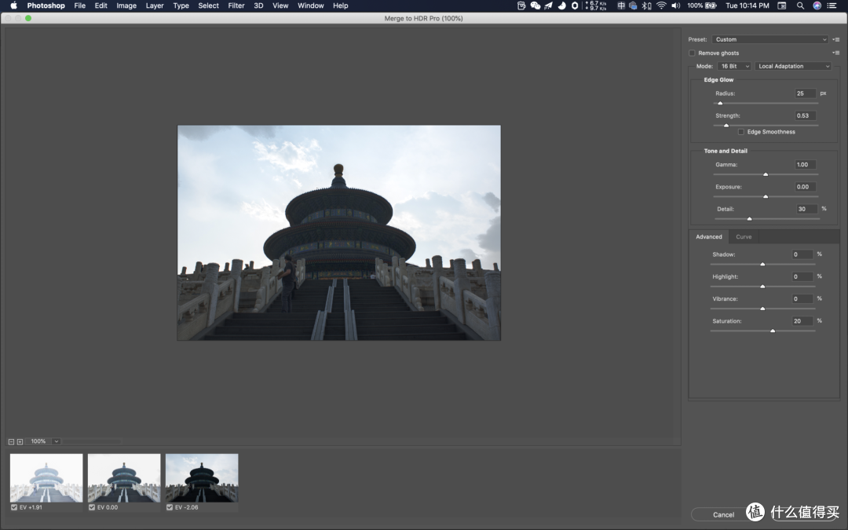Open the Filter menu

click(236, 5)
